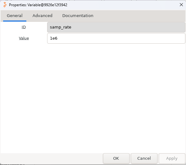Open the Documentation tab
The width and height of the screenshot is (186, 165).
click(78, 16)
